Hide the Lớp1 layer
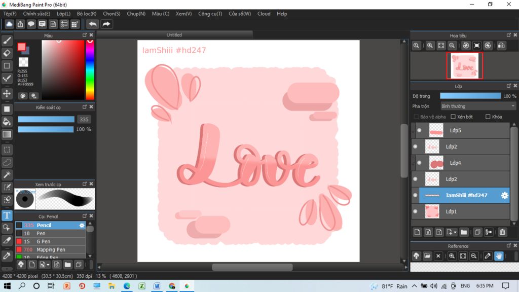 pos(415,211)
